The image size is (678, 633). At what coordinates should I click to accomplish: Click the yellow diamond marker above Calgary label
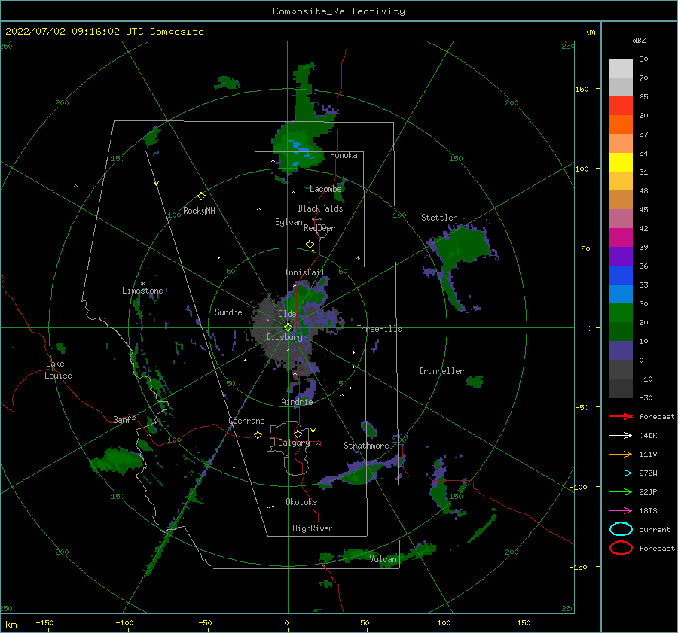[x=298, y=434]
